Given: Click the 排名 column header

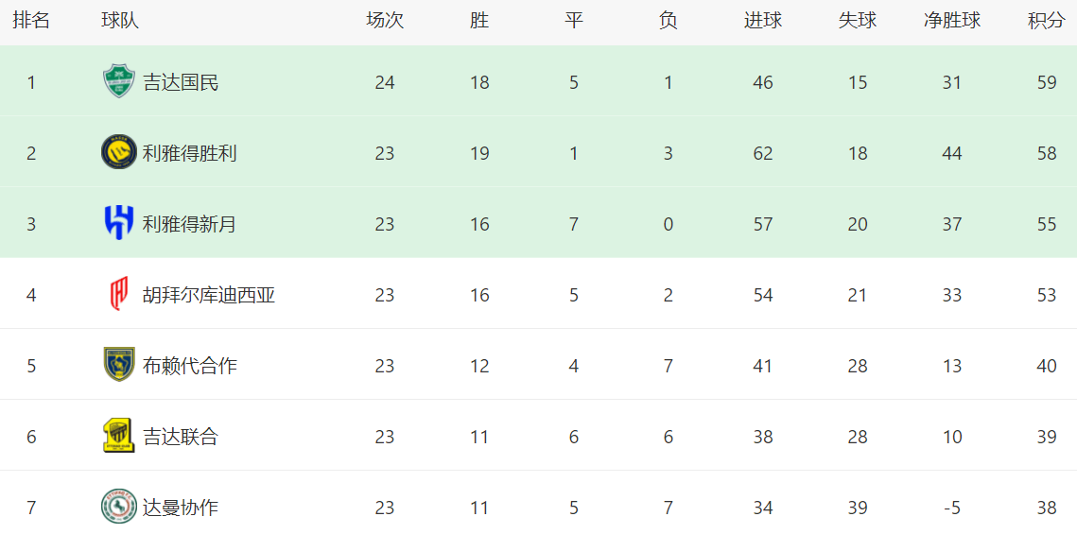Looking at the screenshot, I should pos(31,21).
